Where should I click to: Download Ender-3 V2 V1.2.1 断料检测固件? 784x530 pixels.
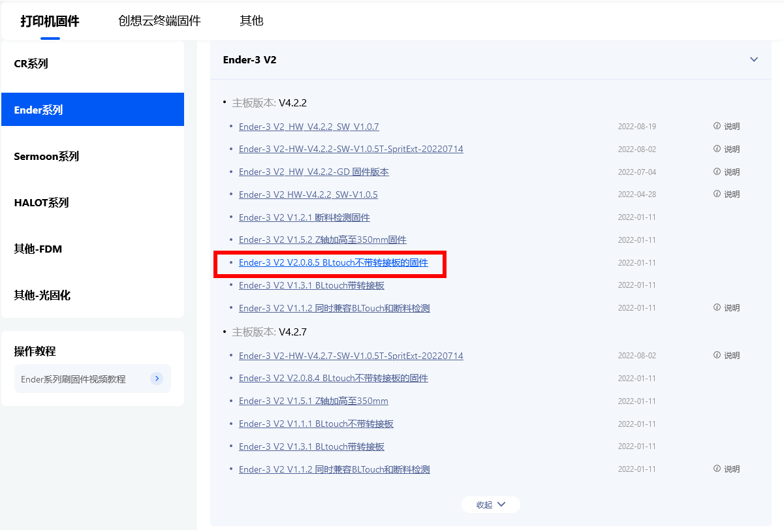[304, 217]
